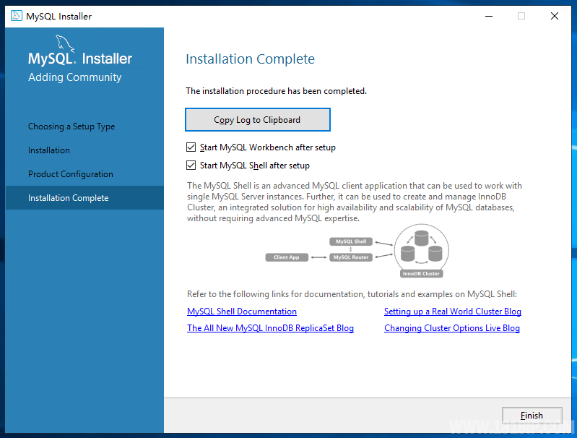
Task: Click the Client App box in diagram
Action: 287,257
